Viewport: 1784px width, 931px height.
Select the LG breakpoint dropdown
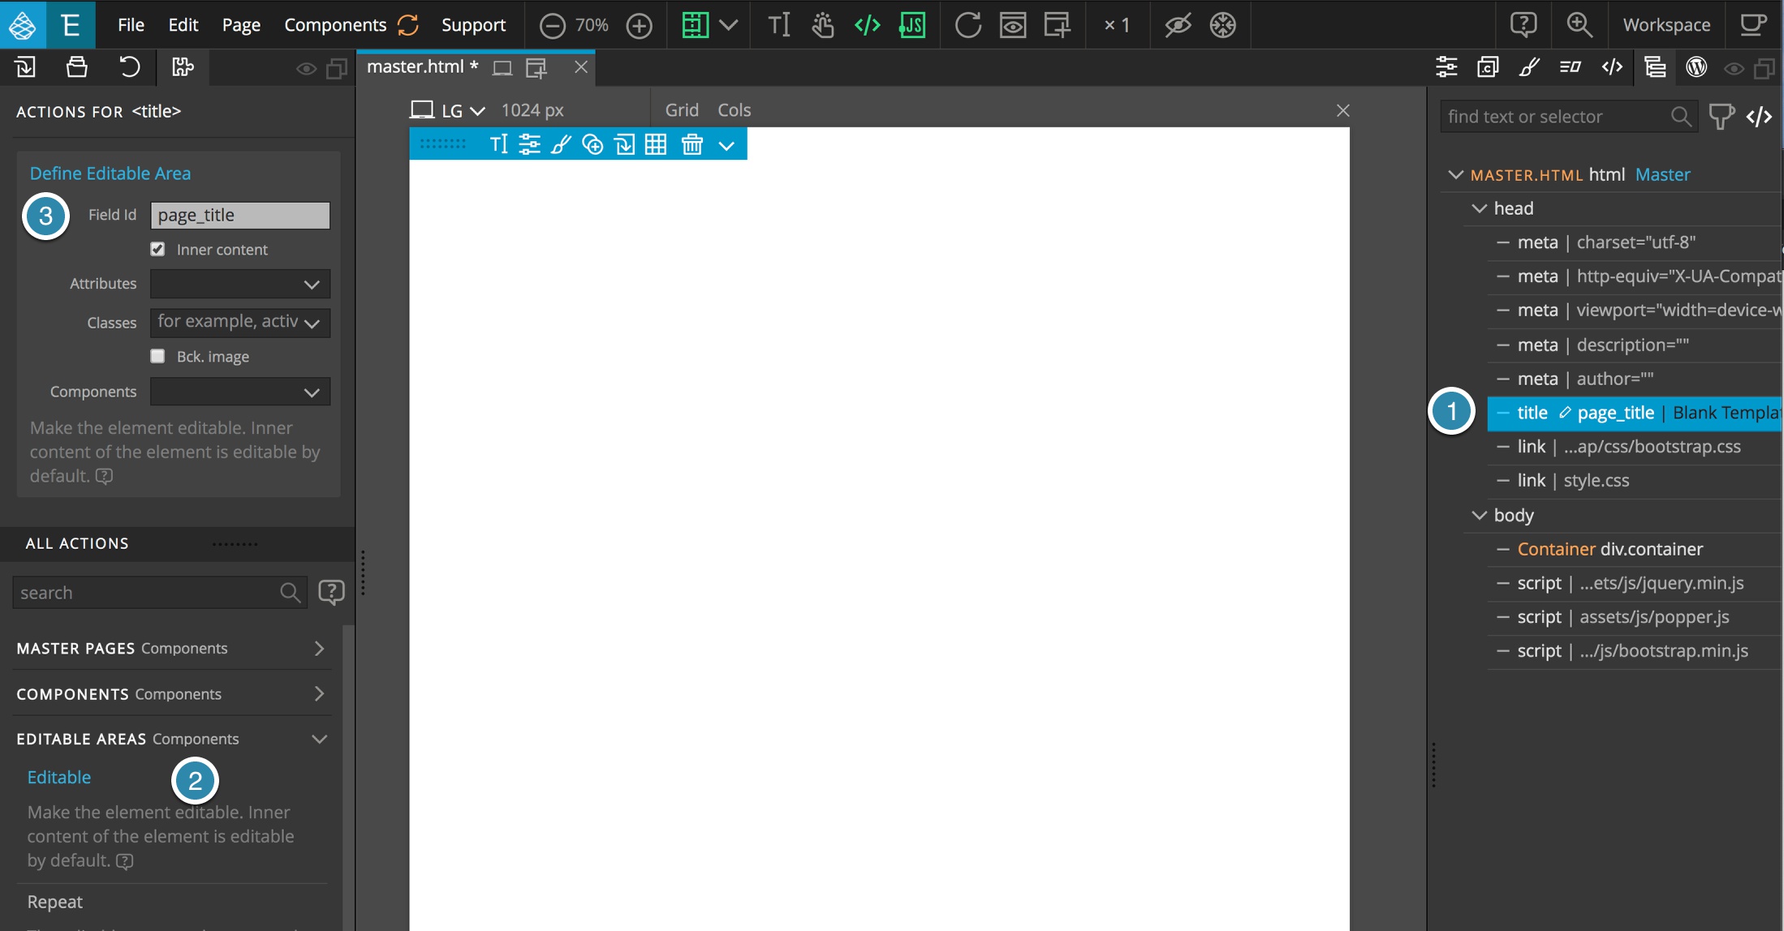click(x=459, y=109)
